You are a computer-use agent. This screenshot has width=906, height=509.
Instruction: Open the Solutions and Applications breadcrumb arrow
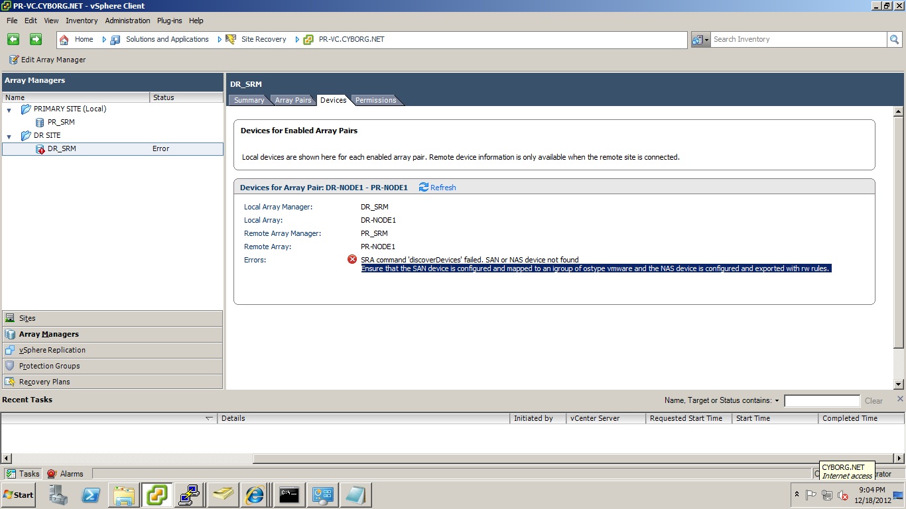(x=220, y=40)
